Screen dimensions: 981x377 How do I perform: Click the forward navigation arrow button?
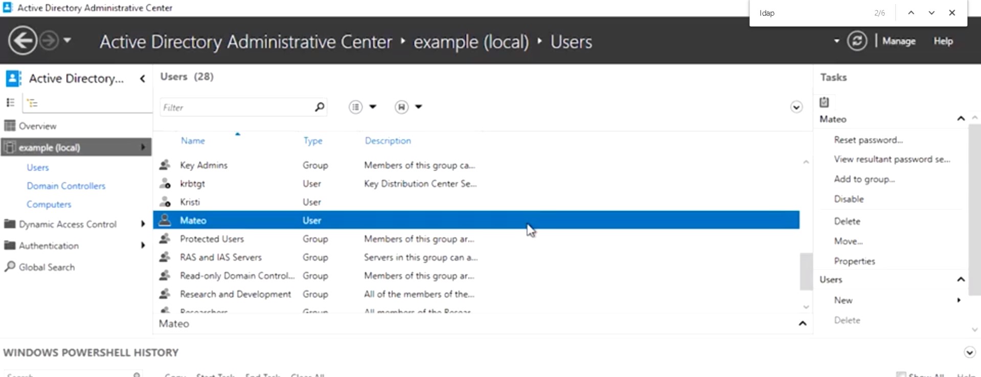(49, 40)
